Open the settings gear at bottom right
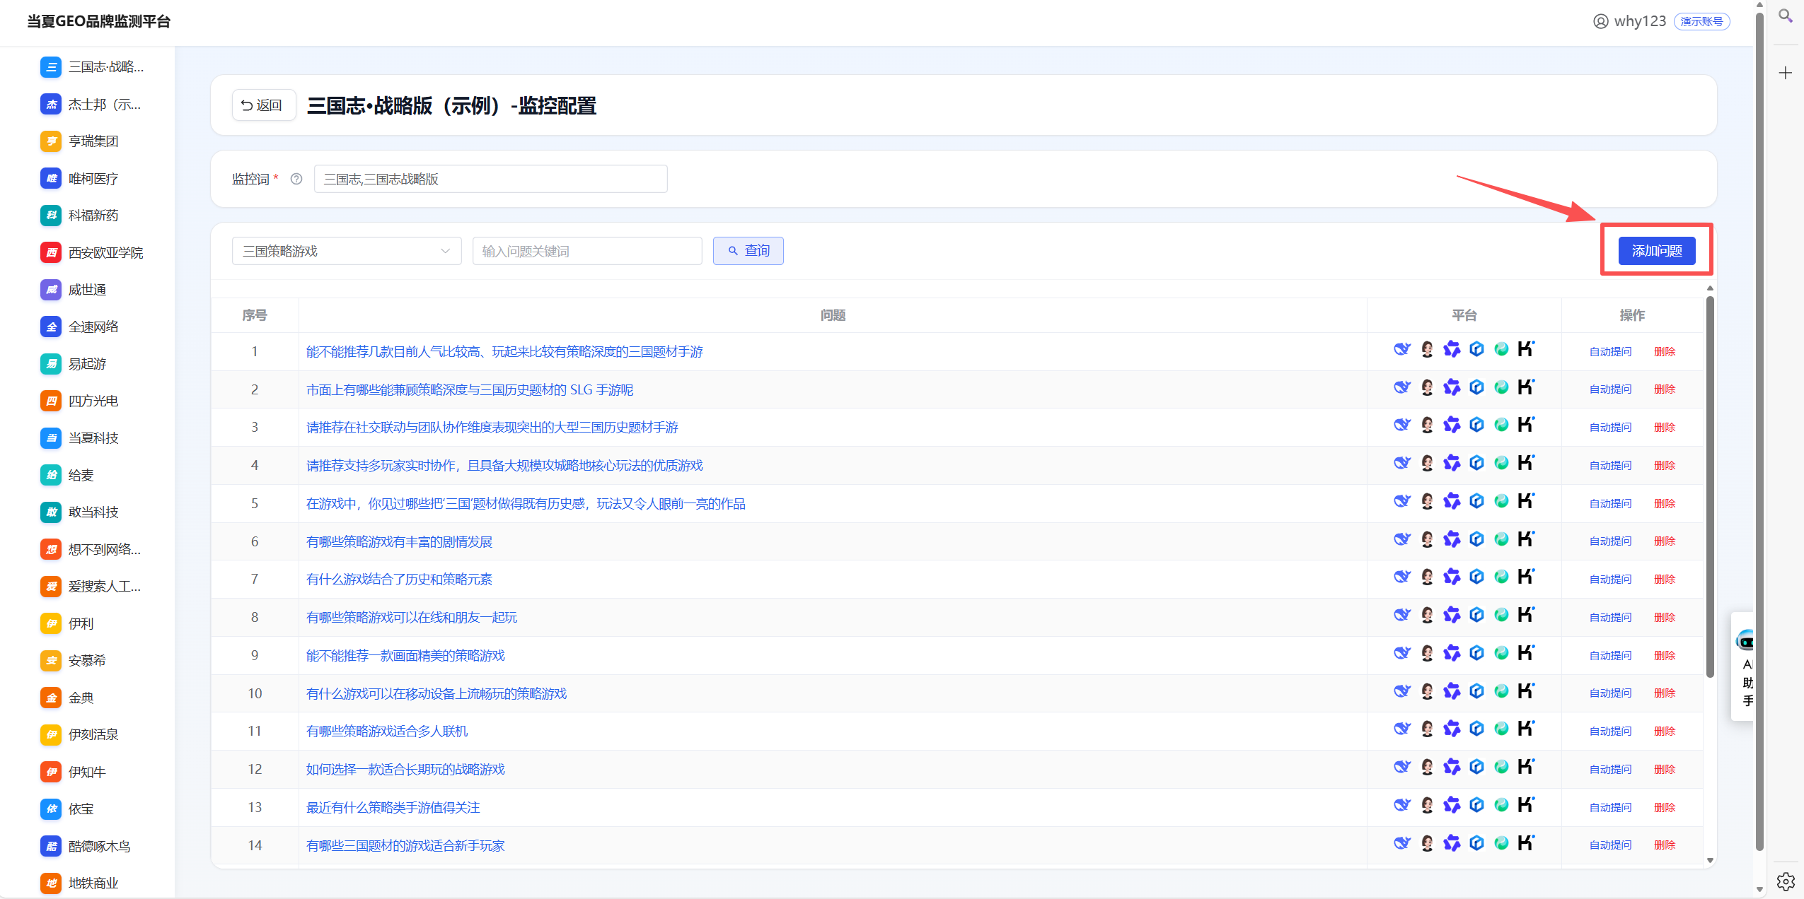This screenshot has width=1804, height=899. [1786, 881]
